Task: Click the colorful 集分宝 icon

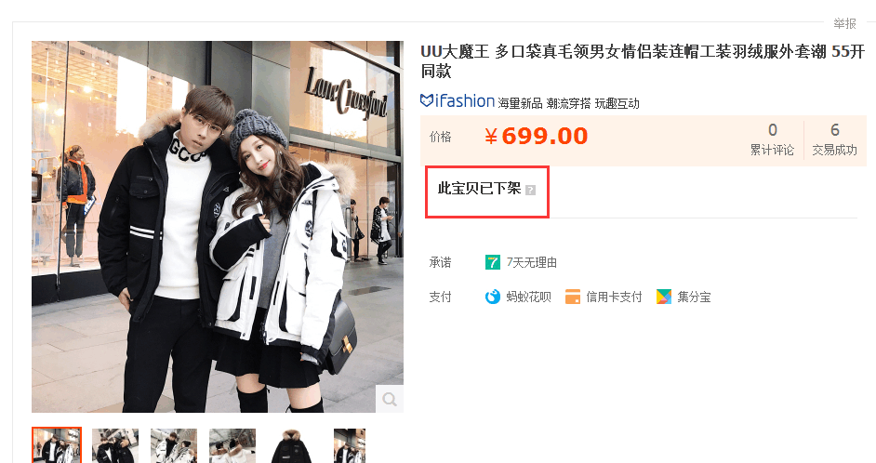Action: [x=664, y=297]
